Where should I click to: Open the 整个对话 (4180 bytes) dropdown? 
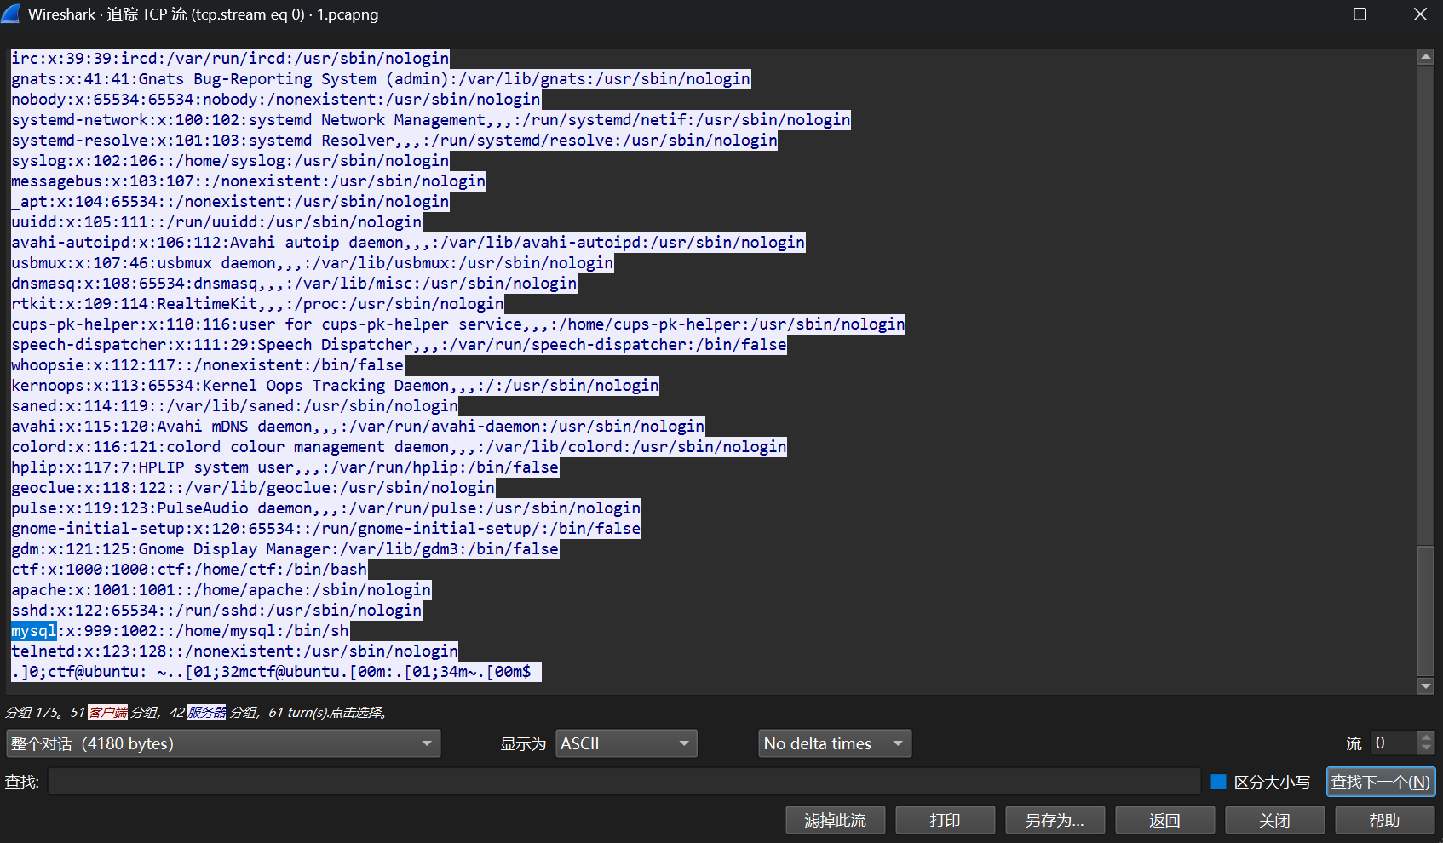pos(223,743)
